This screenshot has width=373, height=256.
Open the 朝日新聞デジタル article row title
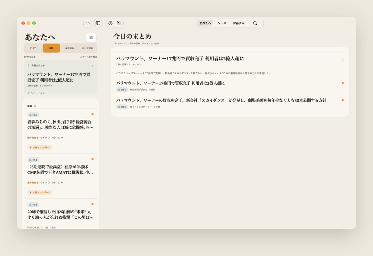tap(170, 83)
